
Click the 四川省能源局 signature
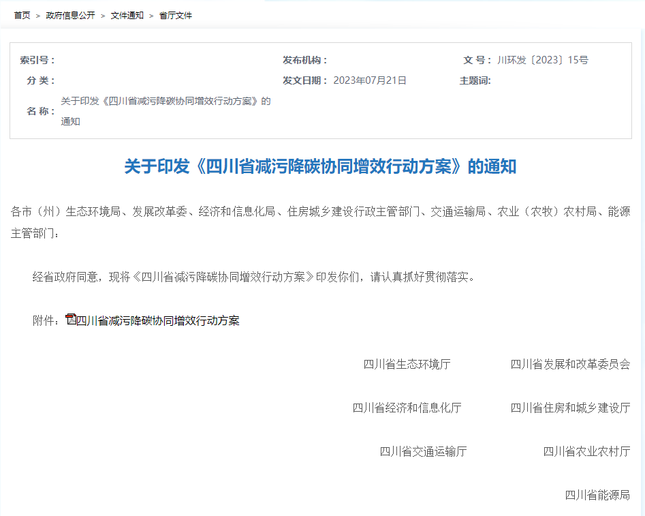[x=597, y=495]
